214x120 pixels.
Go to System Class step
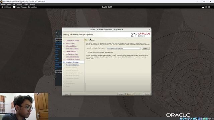(x=70, y=43)
